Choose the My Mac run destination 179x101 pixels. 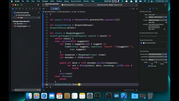[79, 5]
